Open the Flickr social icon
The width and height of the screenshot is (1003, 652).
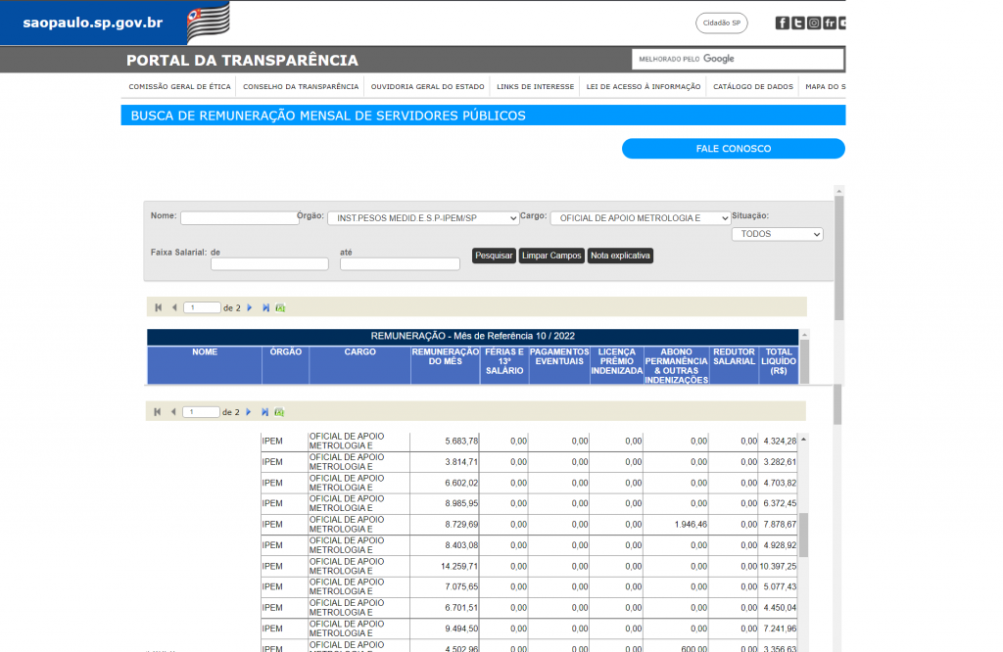[x=830, y=23]
